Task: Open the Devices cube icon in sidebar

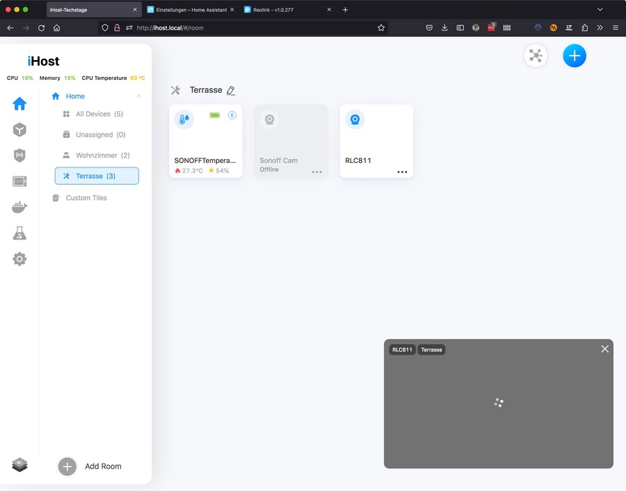Action: coord(19,129)
